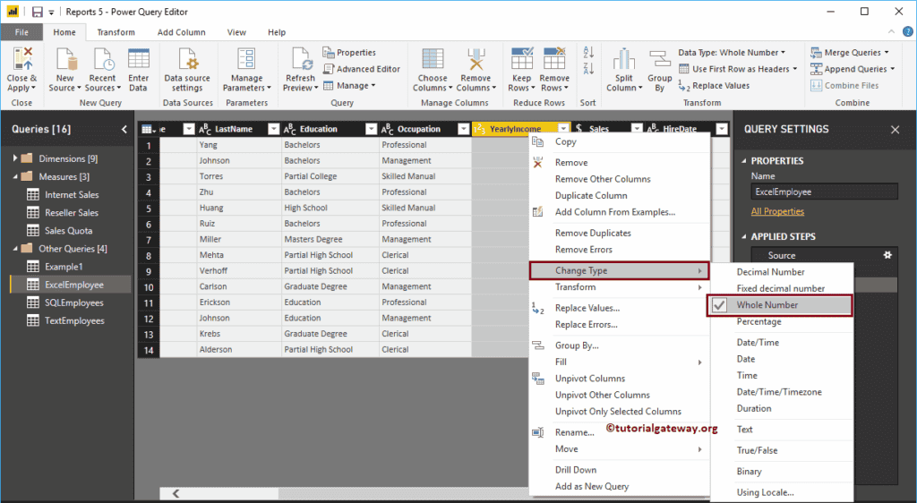This screenshot has height=503, width=917.
Task: Select the Enter Data table icon
Action: click(139, 59)
